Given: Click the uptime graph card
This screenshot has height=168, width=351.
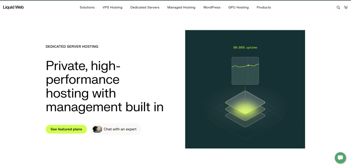Looking at the screenshot, I should [245, 71].
